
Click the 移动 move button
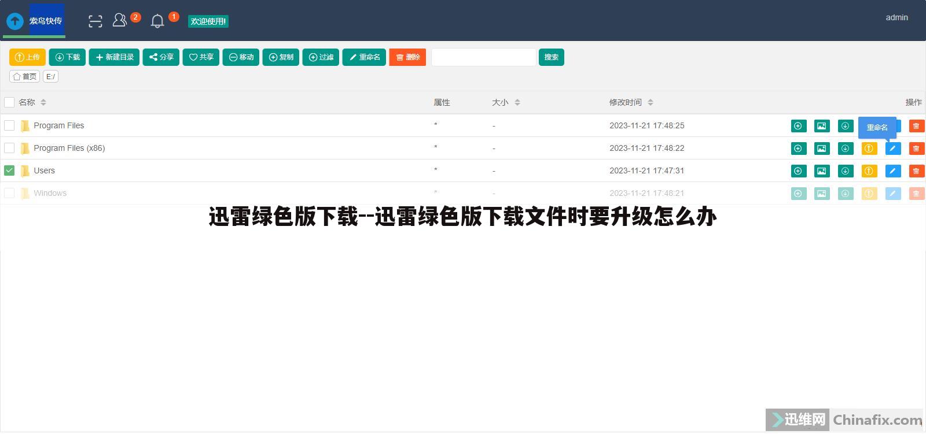coord(241,57)
